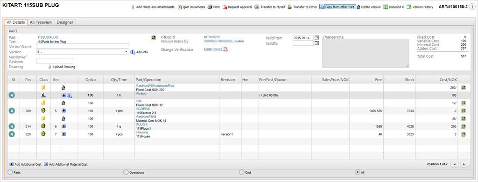Click the circled 1 badge beside ART/#100158-3

click(472, 7)
